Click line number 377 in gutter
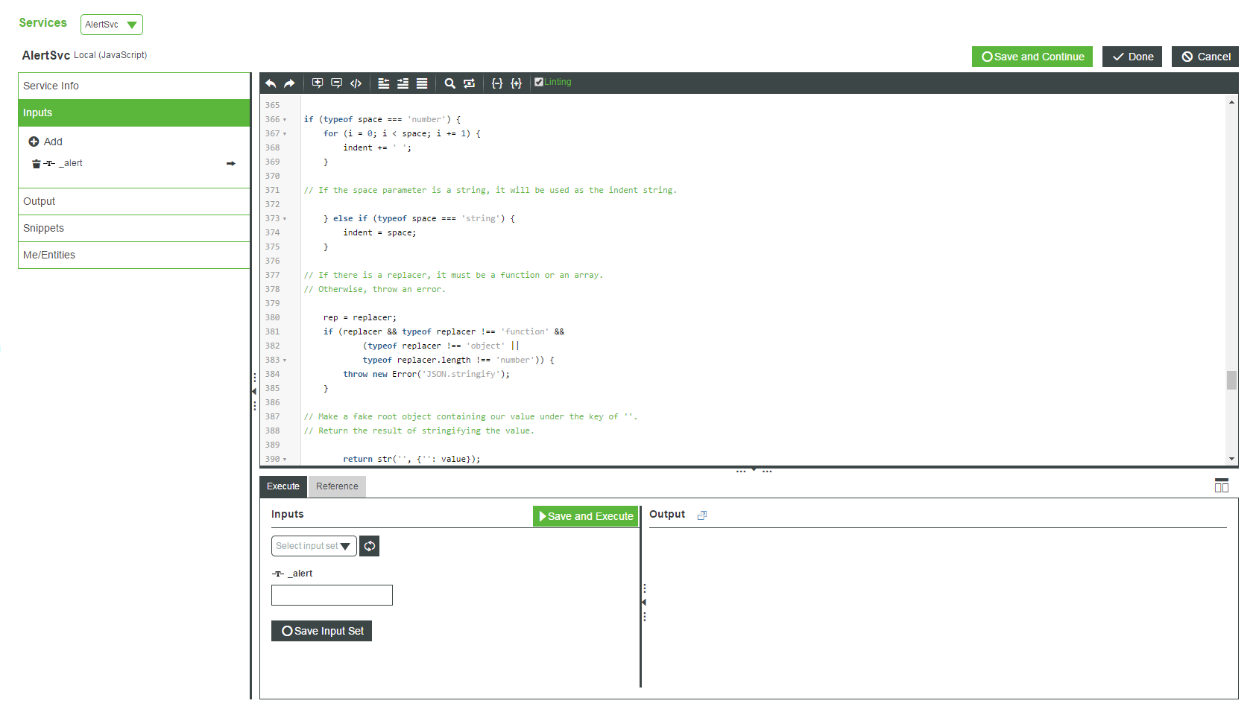 [273, 276]
